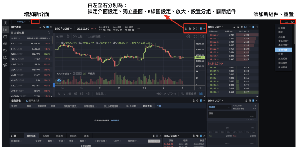
Task: Click the close position column link
Action: click(x=159, y=106)
